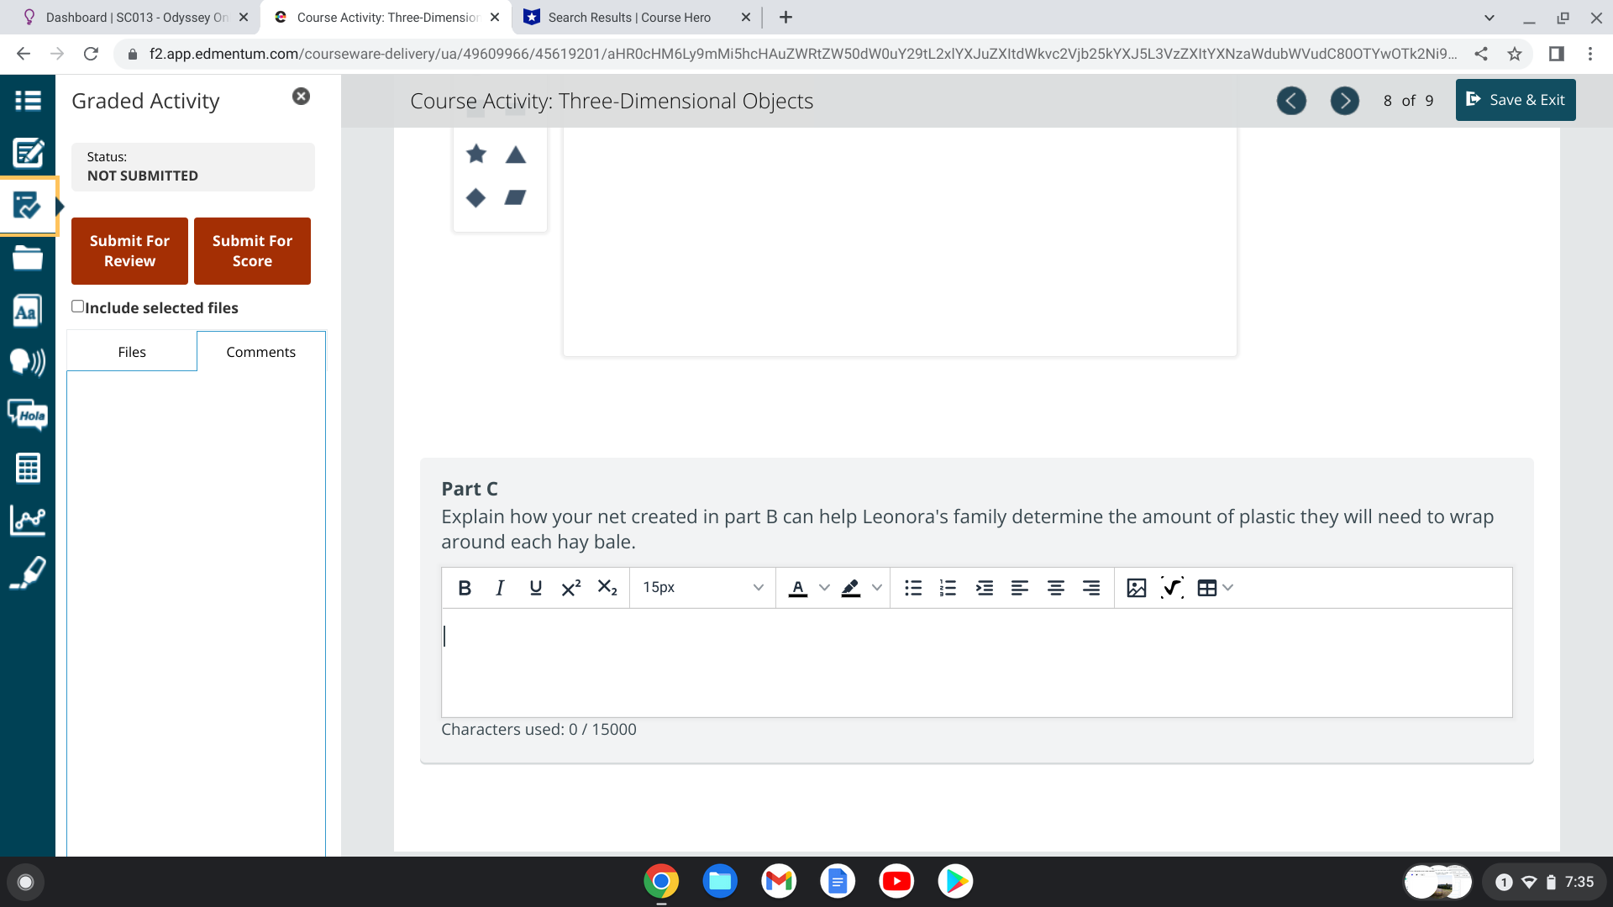Viewport: 1613px width, 907px height.
Task: Enable the Include selected files checkbox
Action: pos(77,306)
